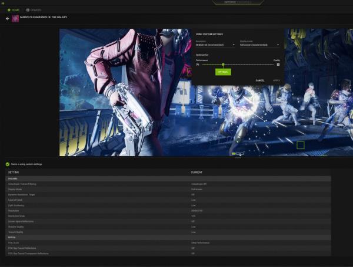The height and width of the screenshot is (267, 353).
Task: Click the "RTX DLSS" setting row
Action: click(x=168, y=243)
